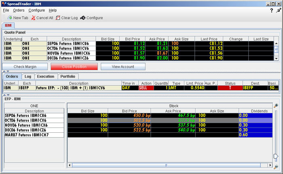Image resolution: width=283 pixels, height=174 pixels.
Task: Click the New Tab toolbar icon
Action: (10, 18)
